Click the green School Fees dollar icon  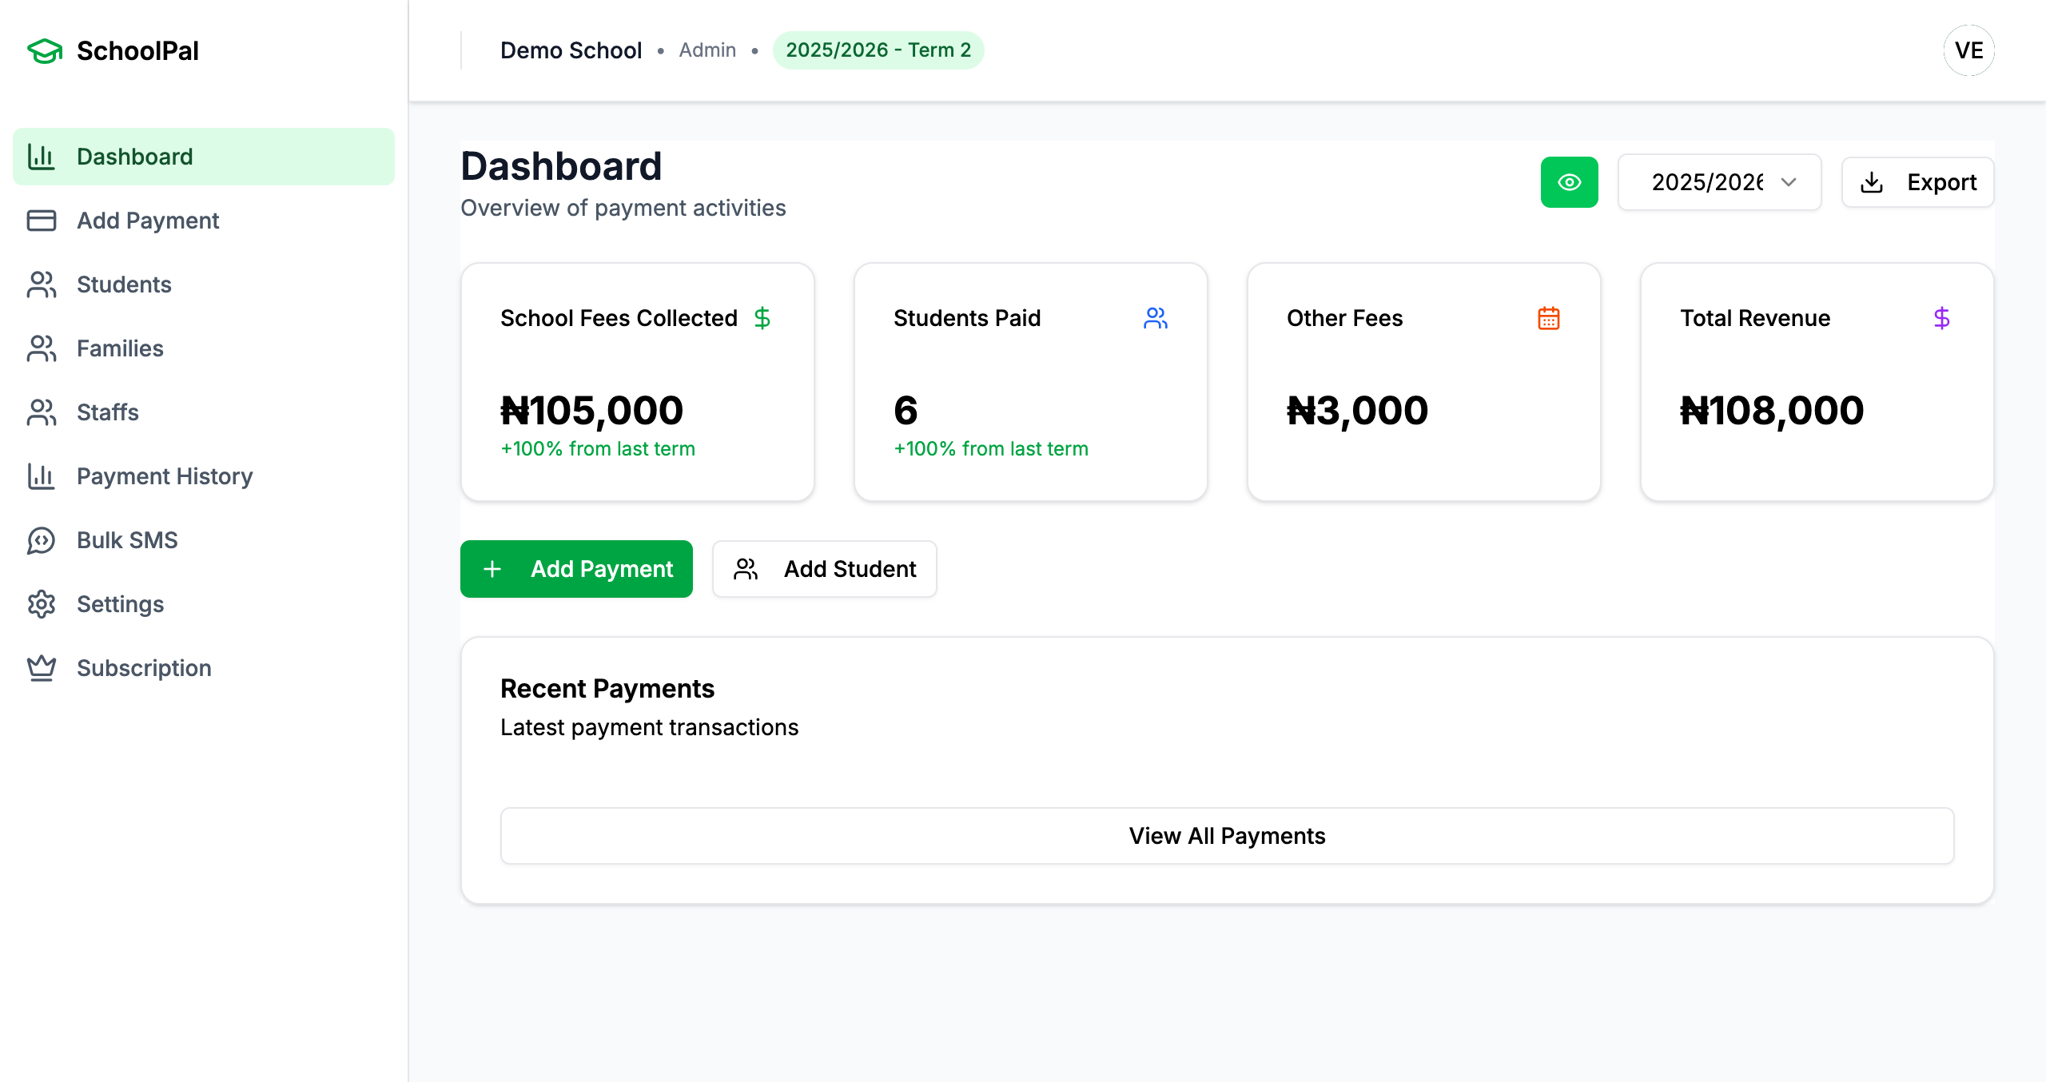click(762, 318)
